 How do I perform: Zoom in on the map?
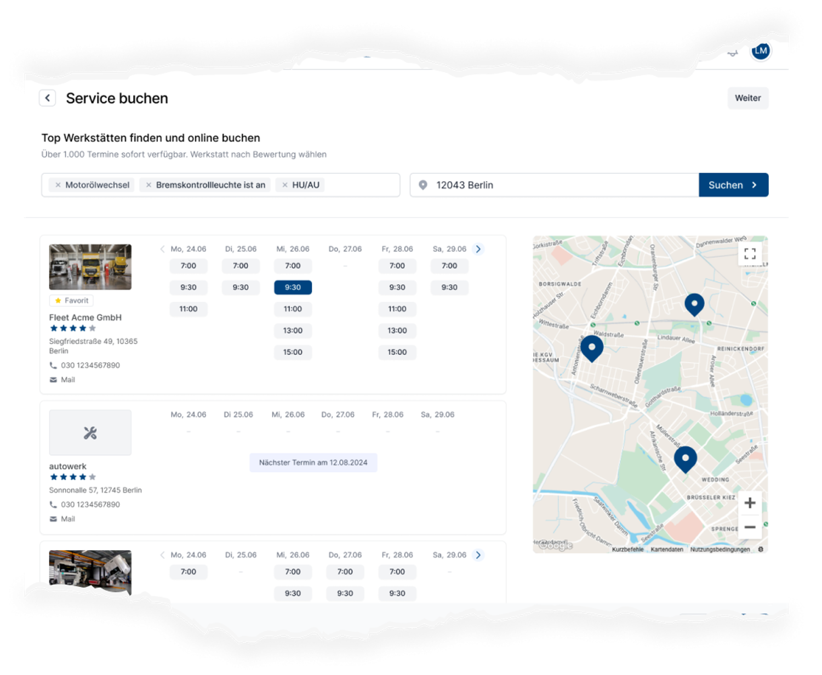pos(750,503)
